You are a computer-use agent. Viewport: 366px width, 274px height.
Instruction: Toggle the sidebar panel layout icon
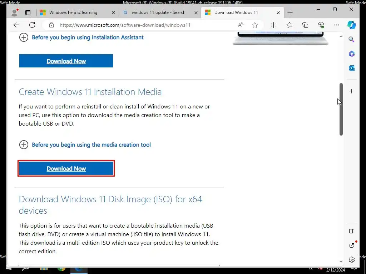352,231
